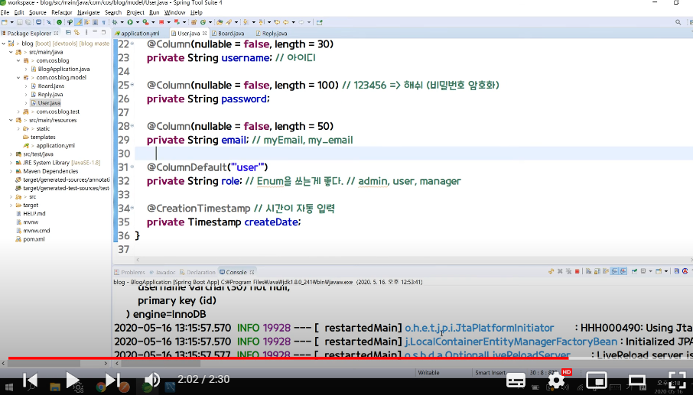The width and height of the screenshot is (693, 395).
Task: Click the Back navigation yellow arrow
Action: pyautogui.click(x=285, y=22)
